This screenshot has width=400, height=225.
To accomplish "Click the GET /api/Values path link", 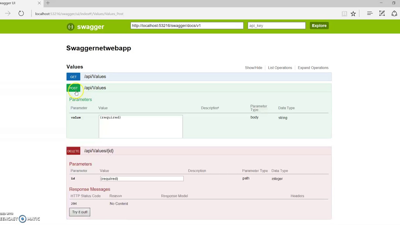I will pos(95,77).
